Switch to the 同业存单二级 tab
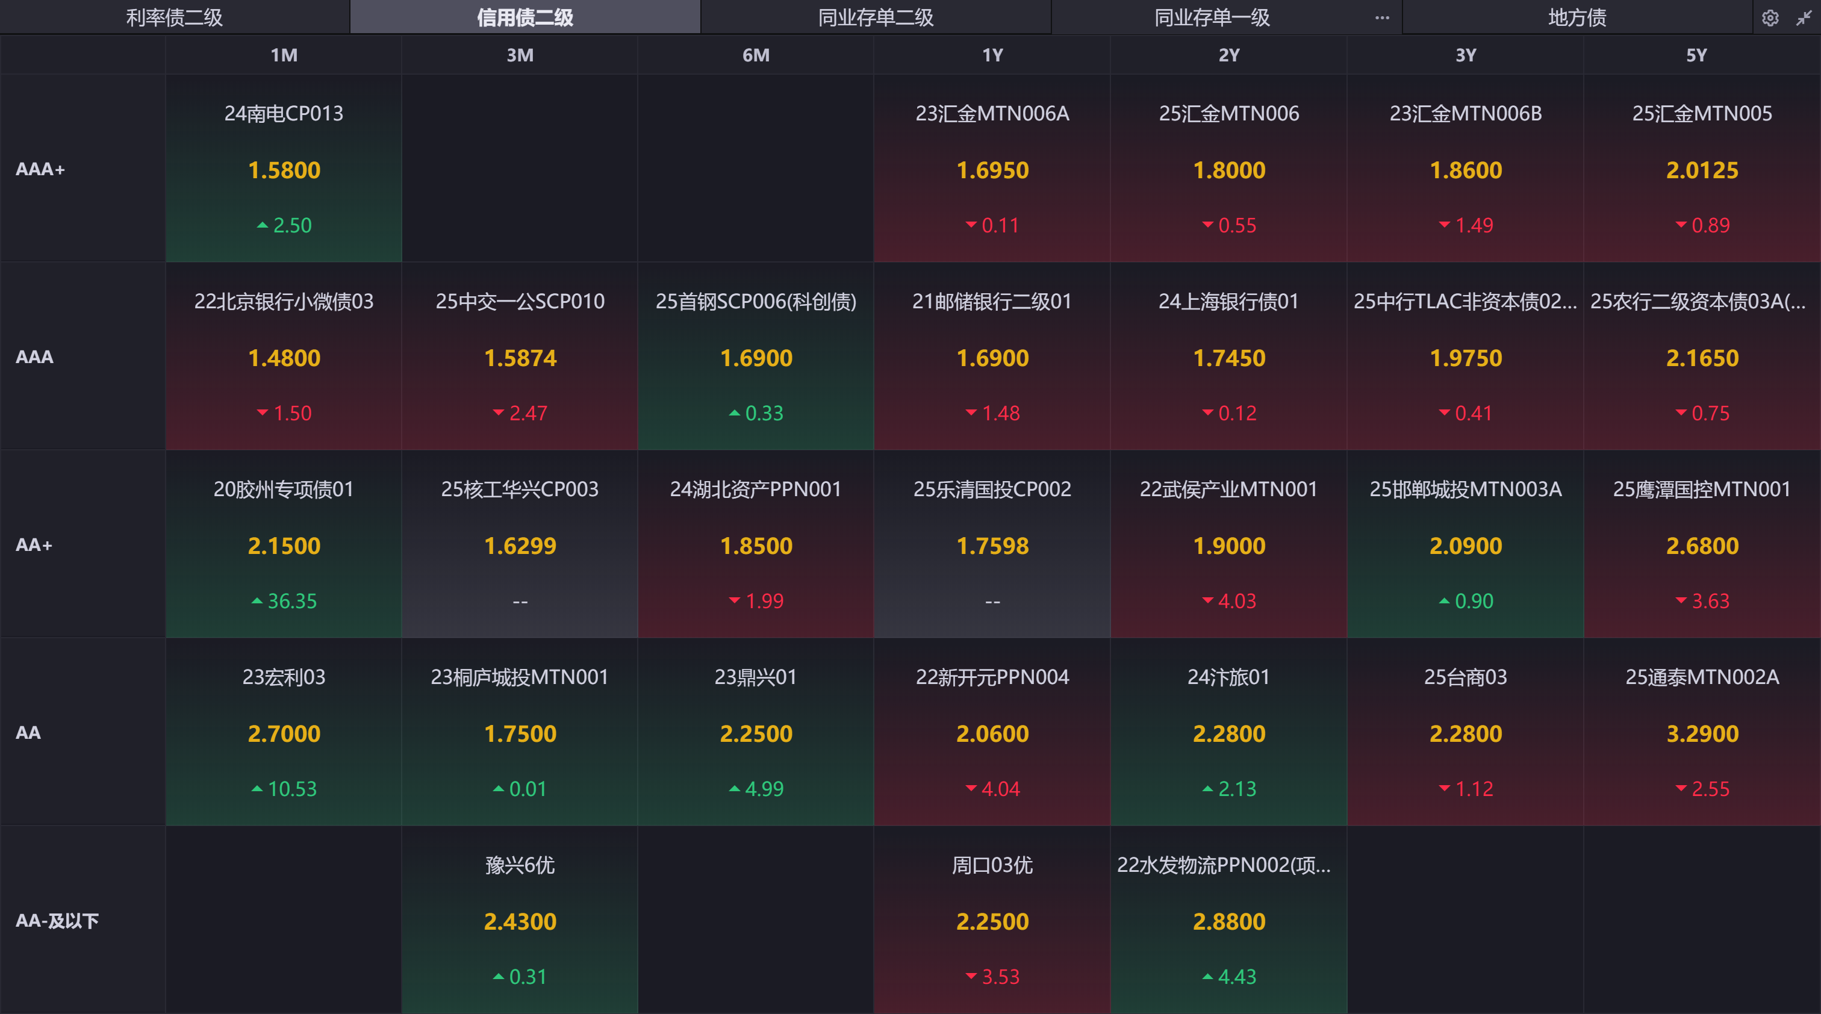1821x1014 pixels. click(875, 17)
